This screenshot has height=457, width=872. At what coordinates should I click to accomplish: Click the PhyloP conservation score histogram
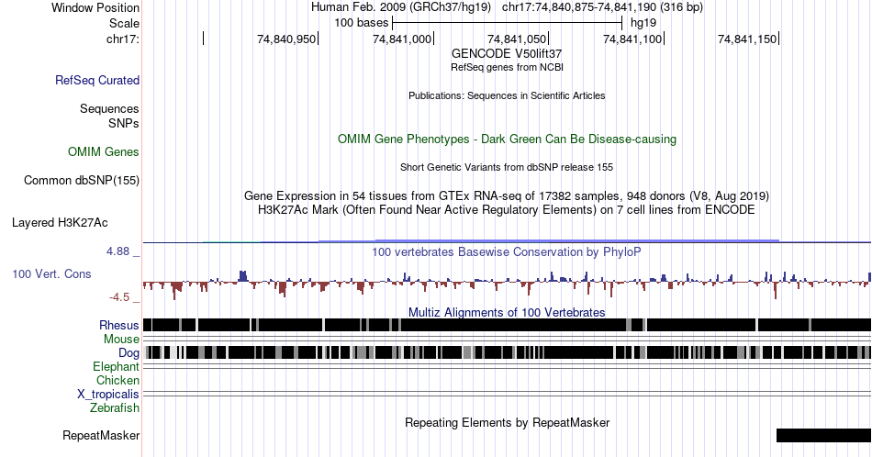point(507,284)
